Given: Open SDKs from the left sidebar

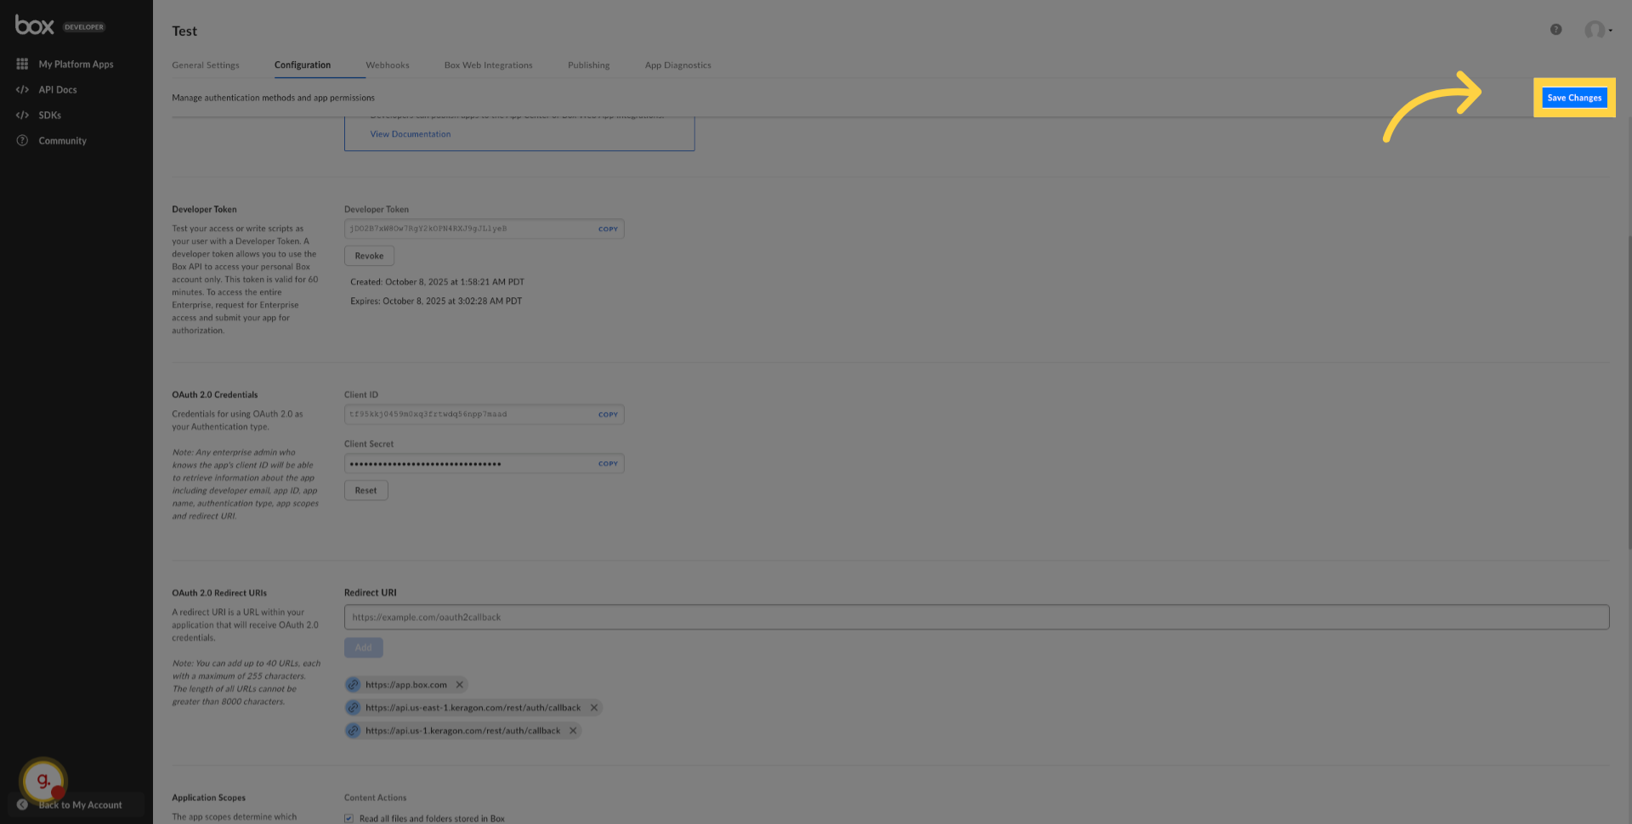Looking at the screenshot, I should pyautogui.click(x=49, y=115).
